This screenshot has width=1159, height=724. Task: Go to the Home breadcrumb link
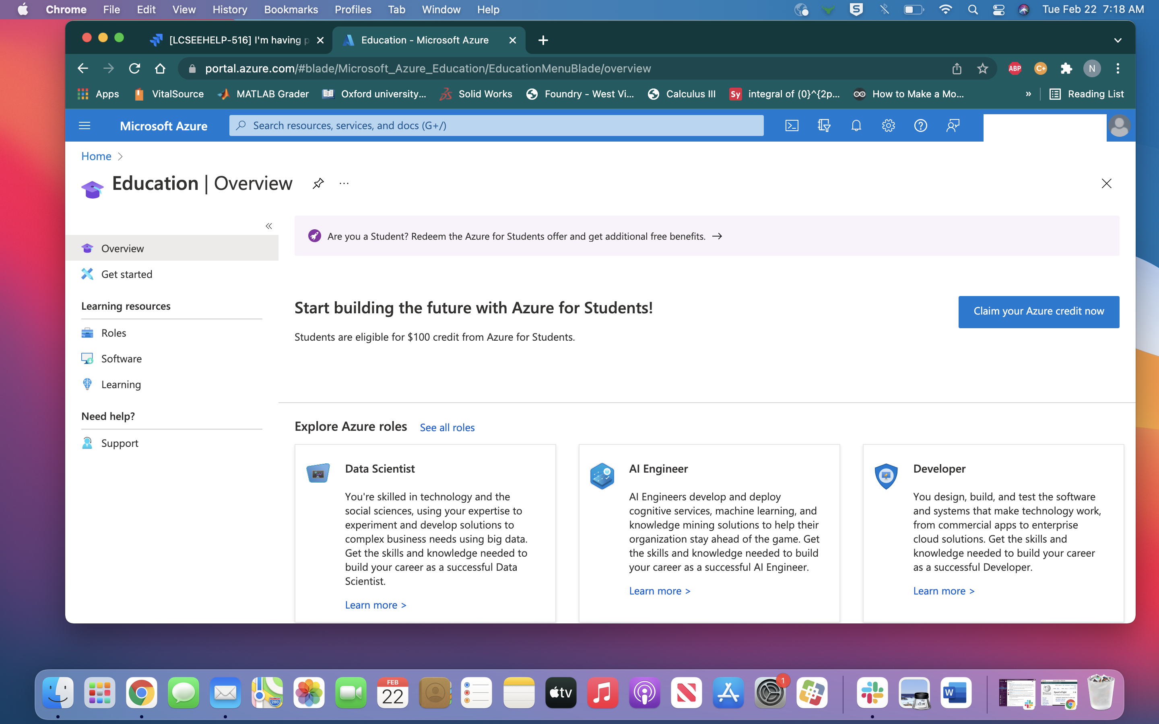point(96,156)
